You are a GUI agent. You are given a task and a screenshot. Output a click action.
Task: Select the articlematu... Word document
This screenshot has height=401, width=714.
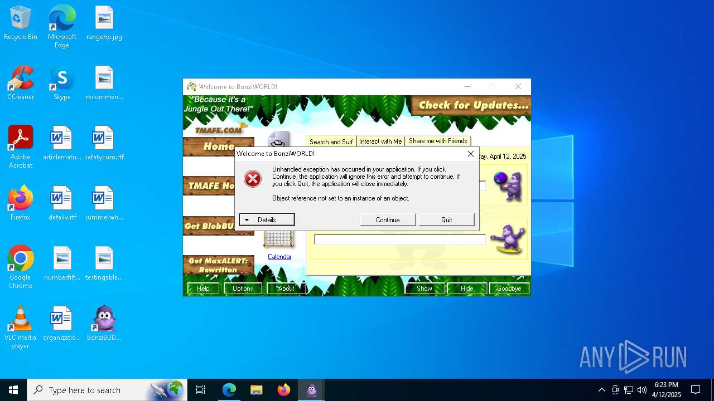pos(62,144)
